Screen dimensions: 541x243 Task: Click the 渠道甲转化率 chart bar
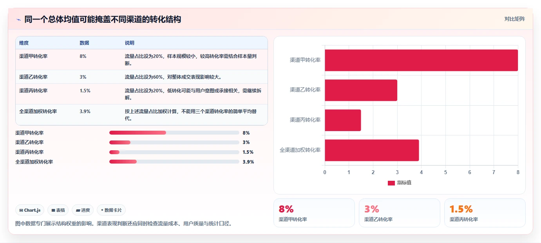tap(421, 60)
